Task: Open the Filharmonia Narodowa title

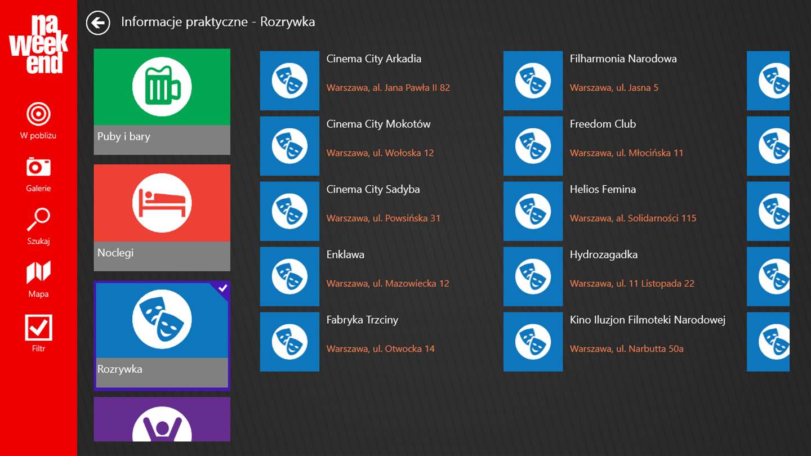Action: (623, 59)
